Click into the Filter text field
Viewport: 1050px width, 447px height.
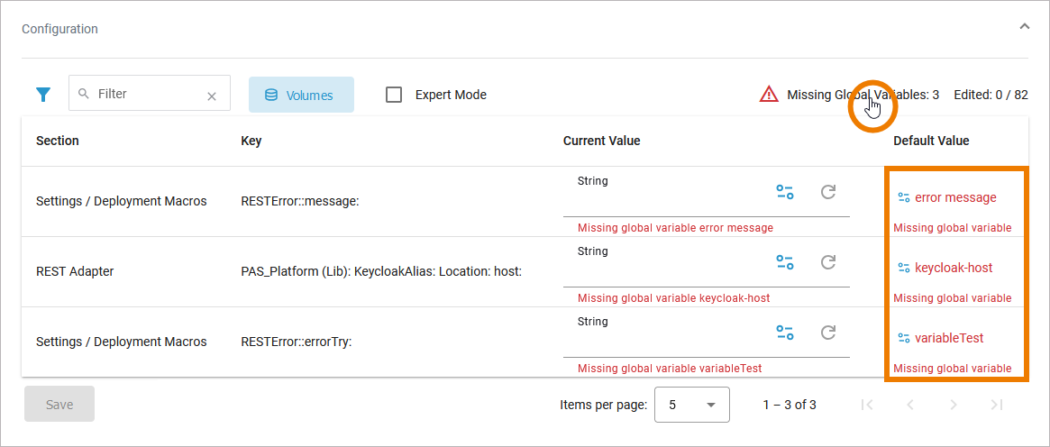(144, 94)
